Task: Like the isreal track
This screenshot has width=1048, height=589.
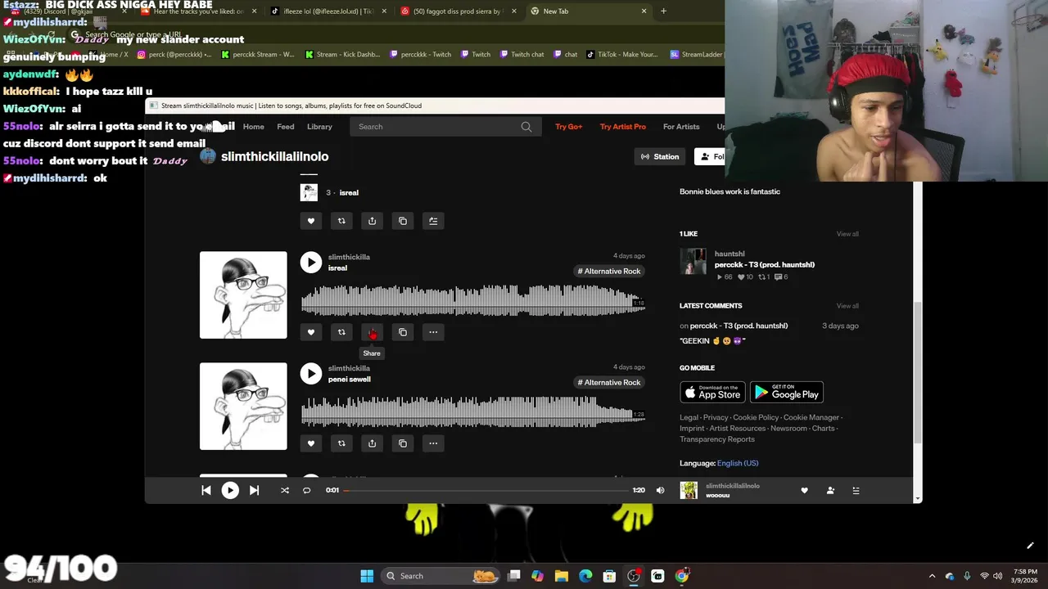Action: tap(311, 332)
